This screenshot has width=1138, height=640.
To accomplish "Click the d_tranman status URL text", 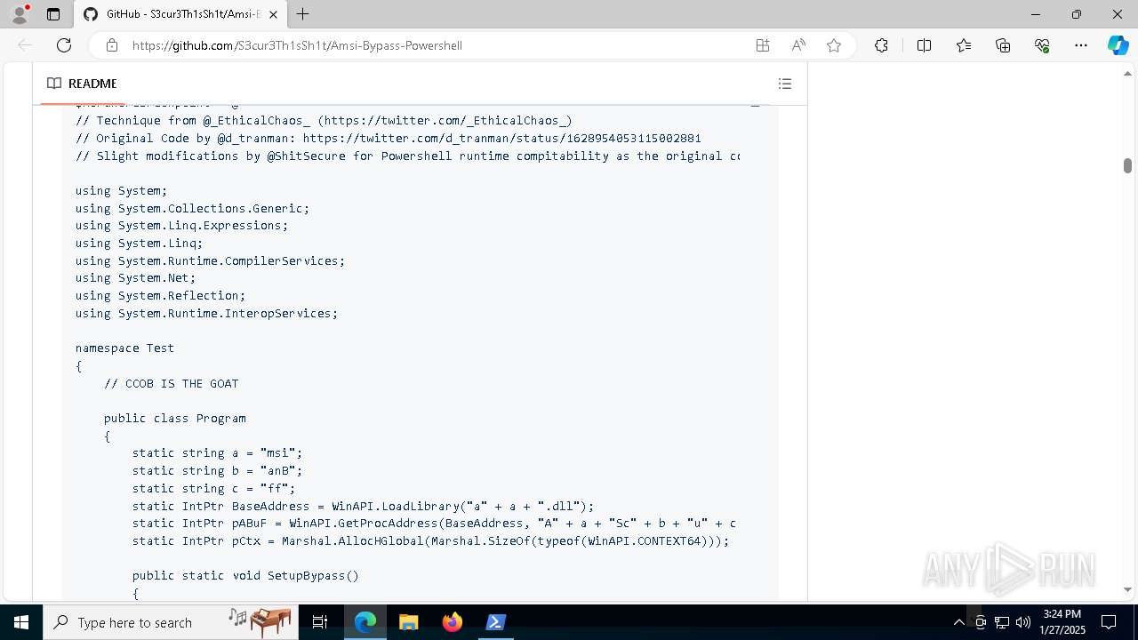I will click(502, 139).
